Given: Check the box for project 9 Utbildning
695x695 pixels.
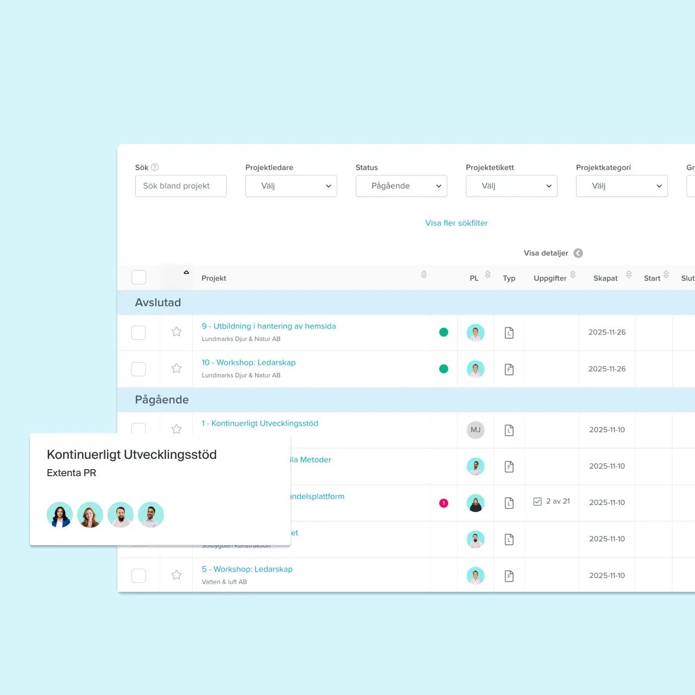Looking at the screenshot, I should 139,333.
